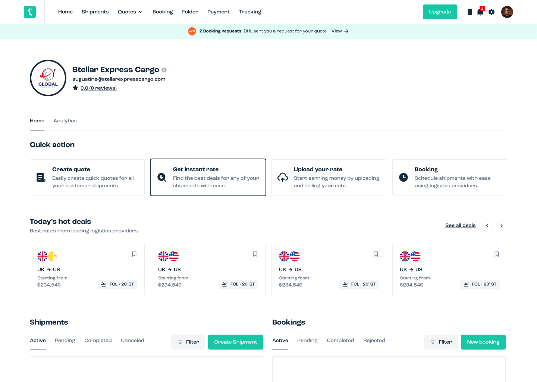Viewport: 537px width, 382px height.
Task: Open the Quotes dropdown menu
Action: point(130,12)
